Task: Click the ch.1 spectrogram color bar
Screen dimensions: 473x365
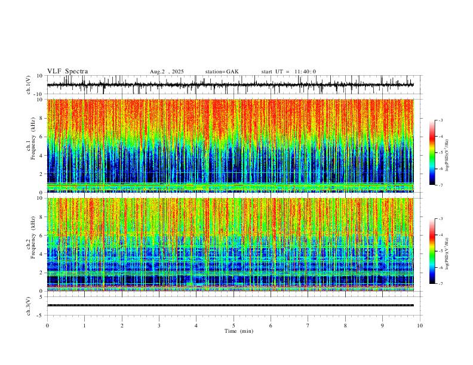Action: pos(432,153)
